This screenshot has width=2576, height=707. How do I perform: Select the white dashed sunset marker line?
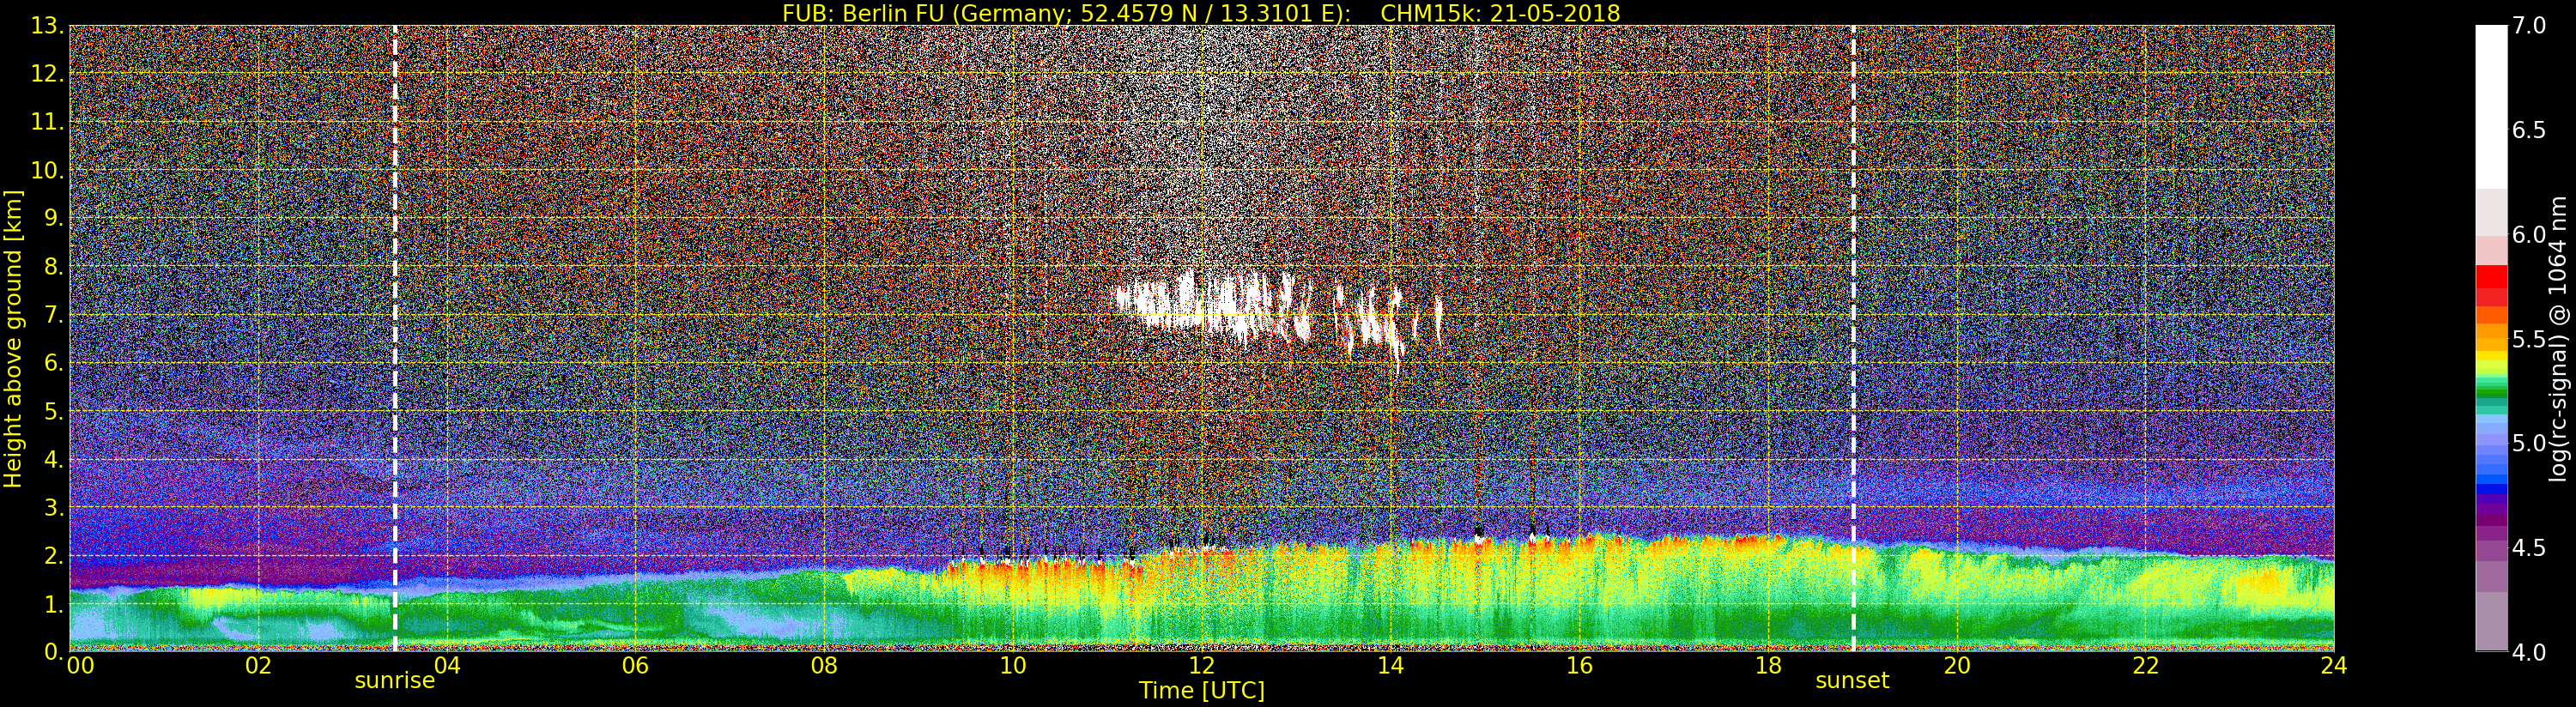coord(1853,338)
